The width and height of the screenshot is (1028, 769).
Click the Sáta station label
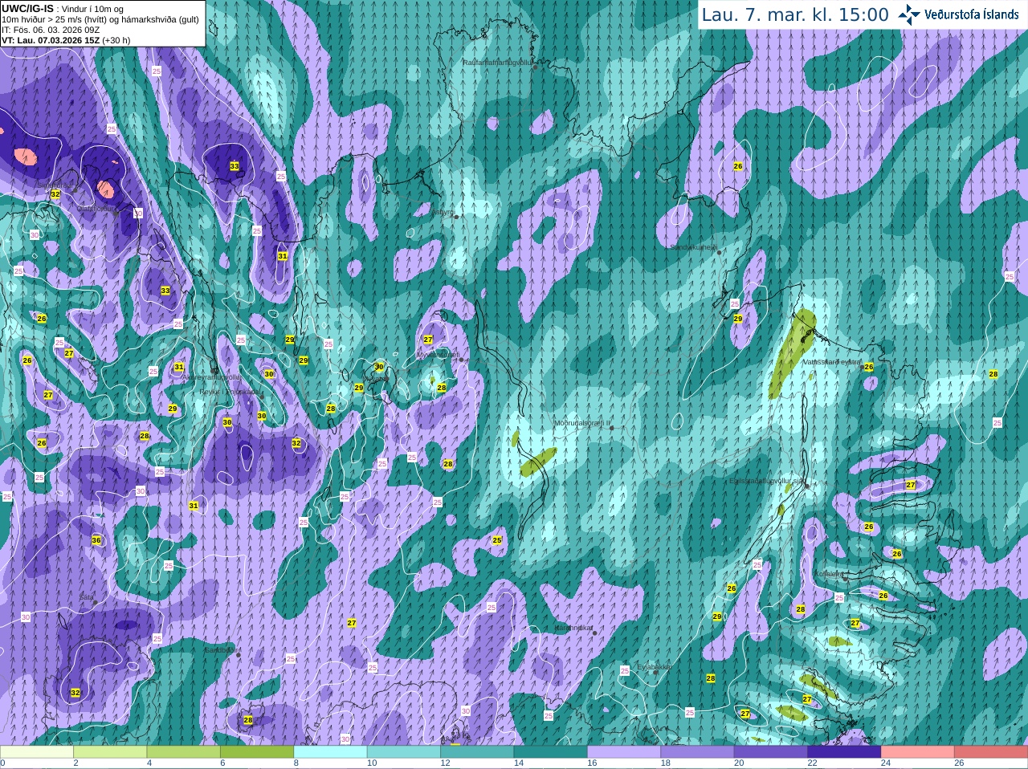pos(87,596)
